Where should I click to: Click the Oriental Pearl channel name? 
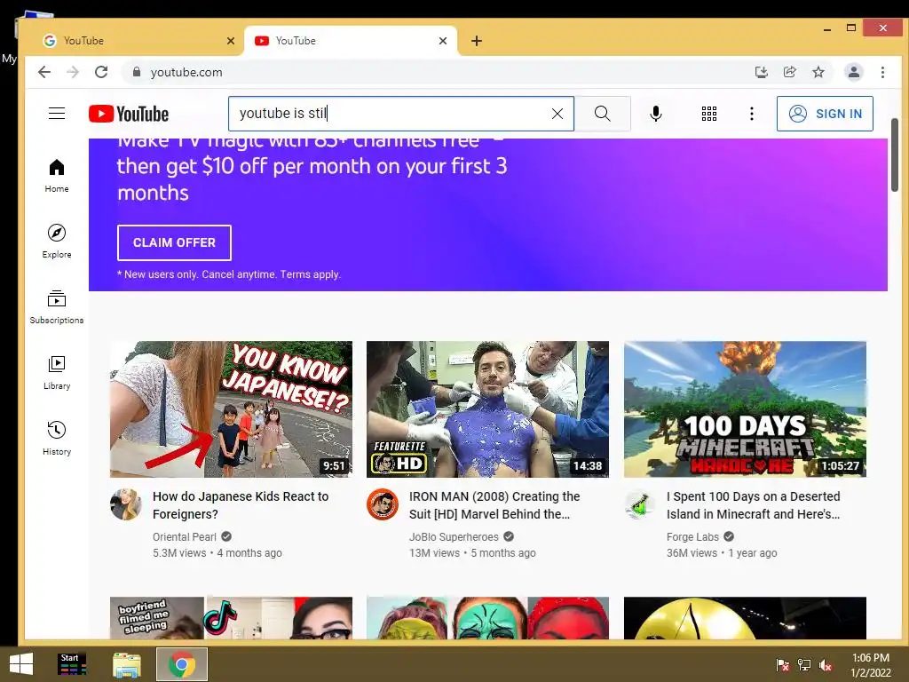[185, 537]
